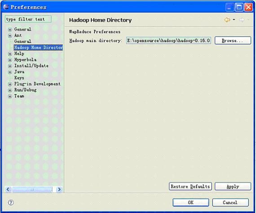This screenshot has height=213, width=256.
Task: Minimize the Preferences window
Action: 230,7
